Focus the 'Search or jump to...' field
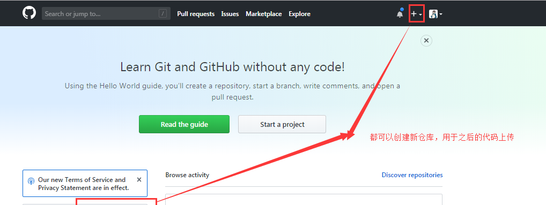Screen dimensions: 546x205 [x=106, y=14]
